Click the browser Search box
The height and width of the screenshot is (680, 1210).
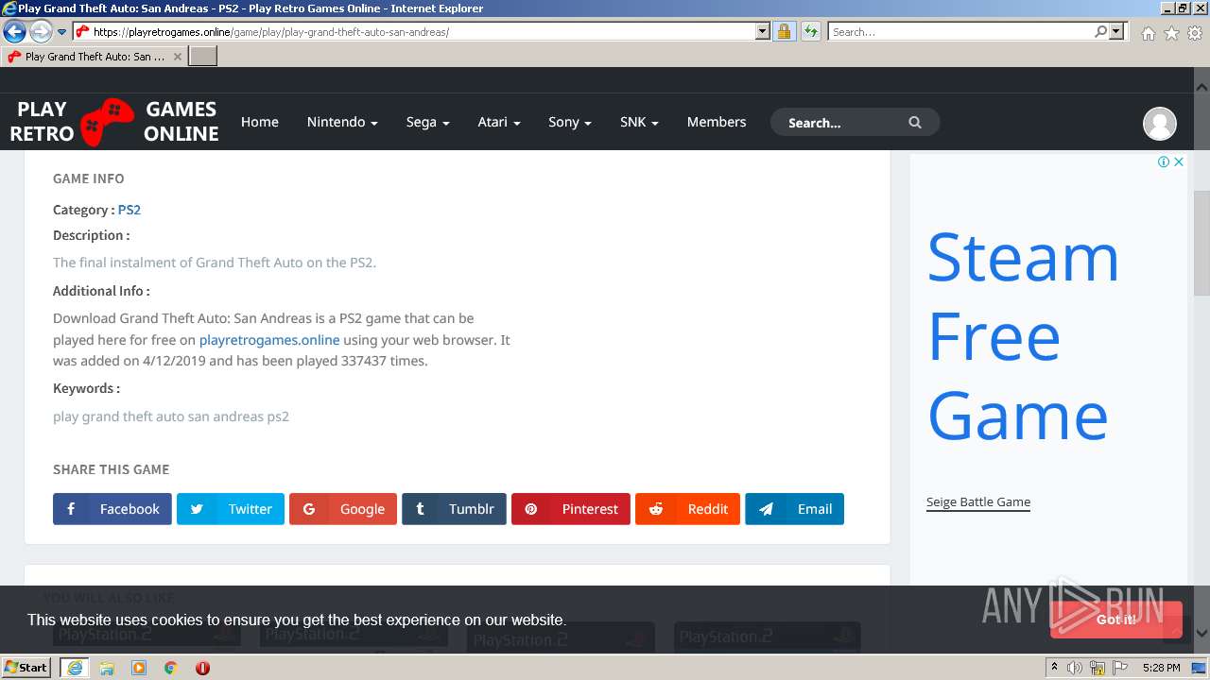pos(960,32)
